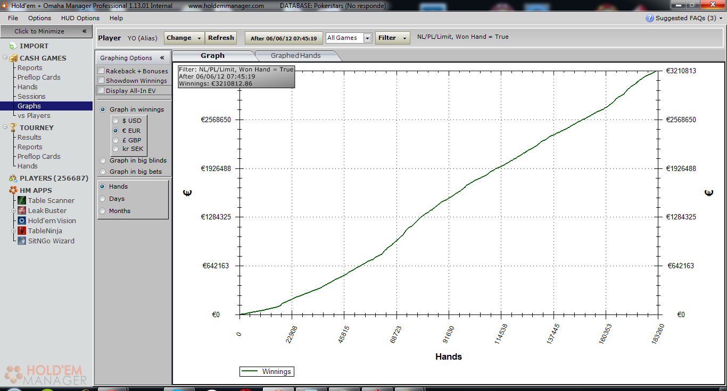The image size is (727, 391).
Task: Select Graph in winnings radio button
Action: click(x=103, y=109)
